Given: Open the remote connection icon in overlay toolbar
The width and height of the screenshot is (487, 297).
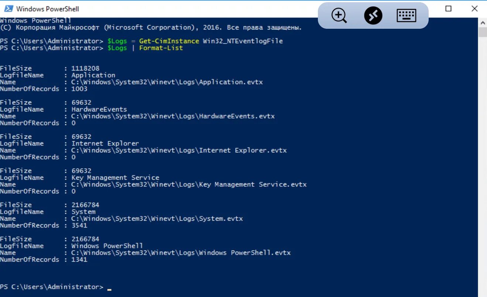Looking at the screenshot, I should point(373,16).
